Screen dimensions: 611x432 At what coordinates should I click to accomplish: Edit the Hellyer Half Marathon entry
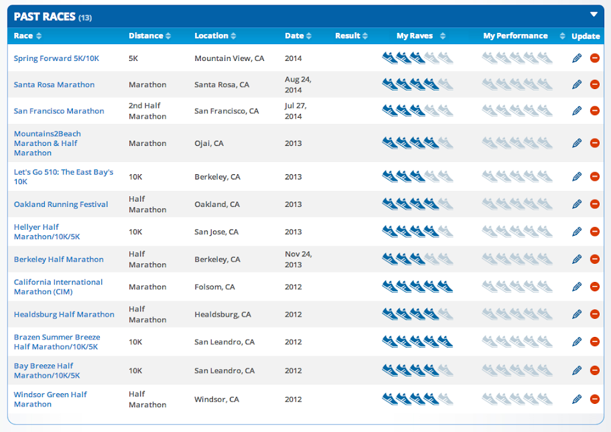pyautogui.click(x=577, y=231)
